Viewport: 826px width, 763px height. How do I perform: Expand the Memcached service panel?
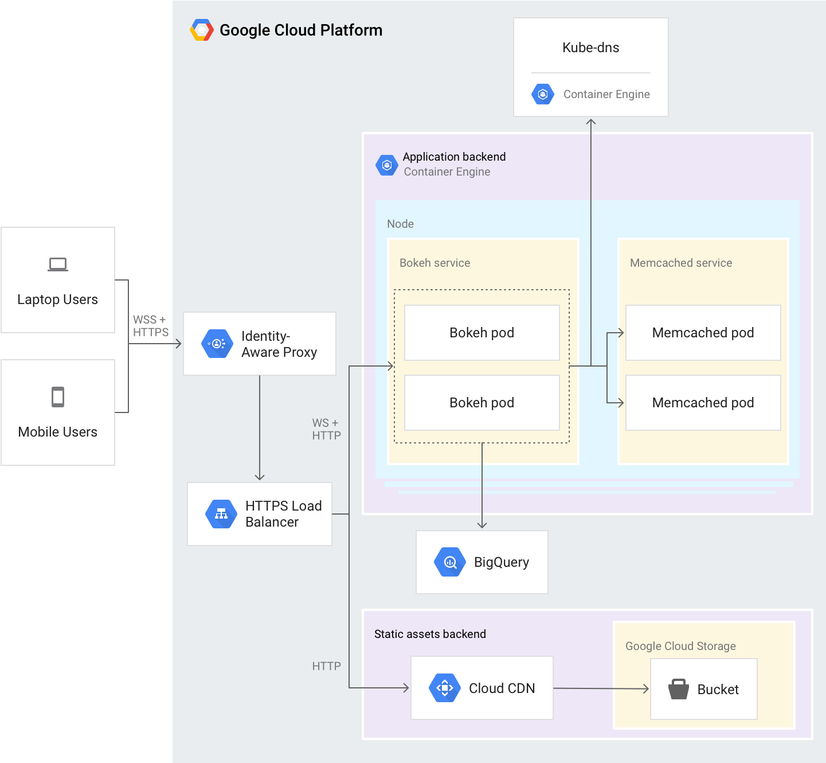click(x=681, y=263)
